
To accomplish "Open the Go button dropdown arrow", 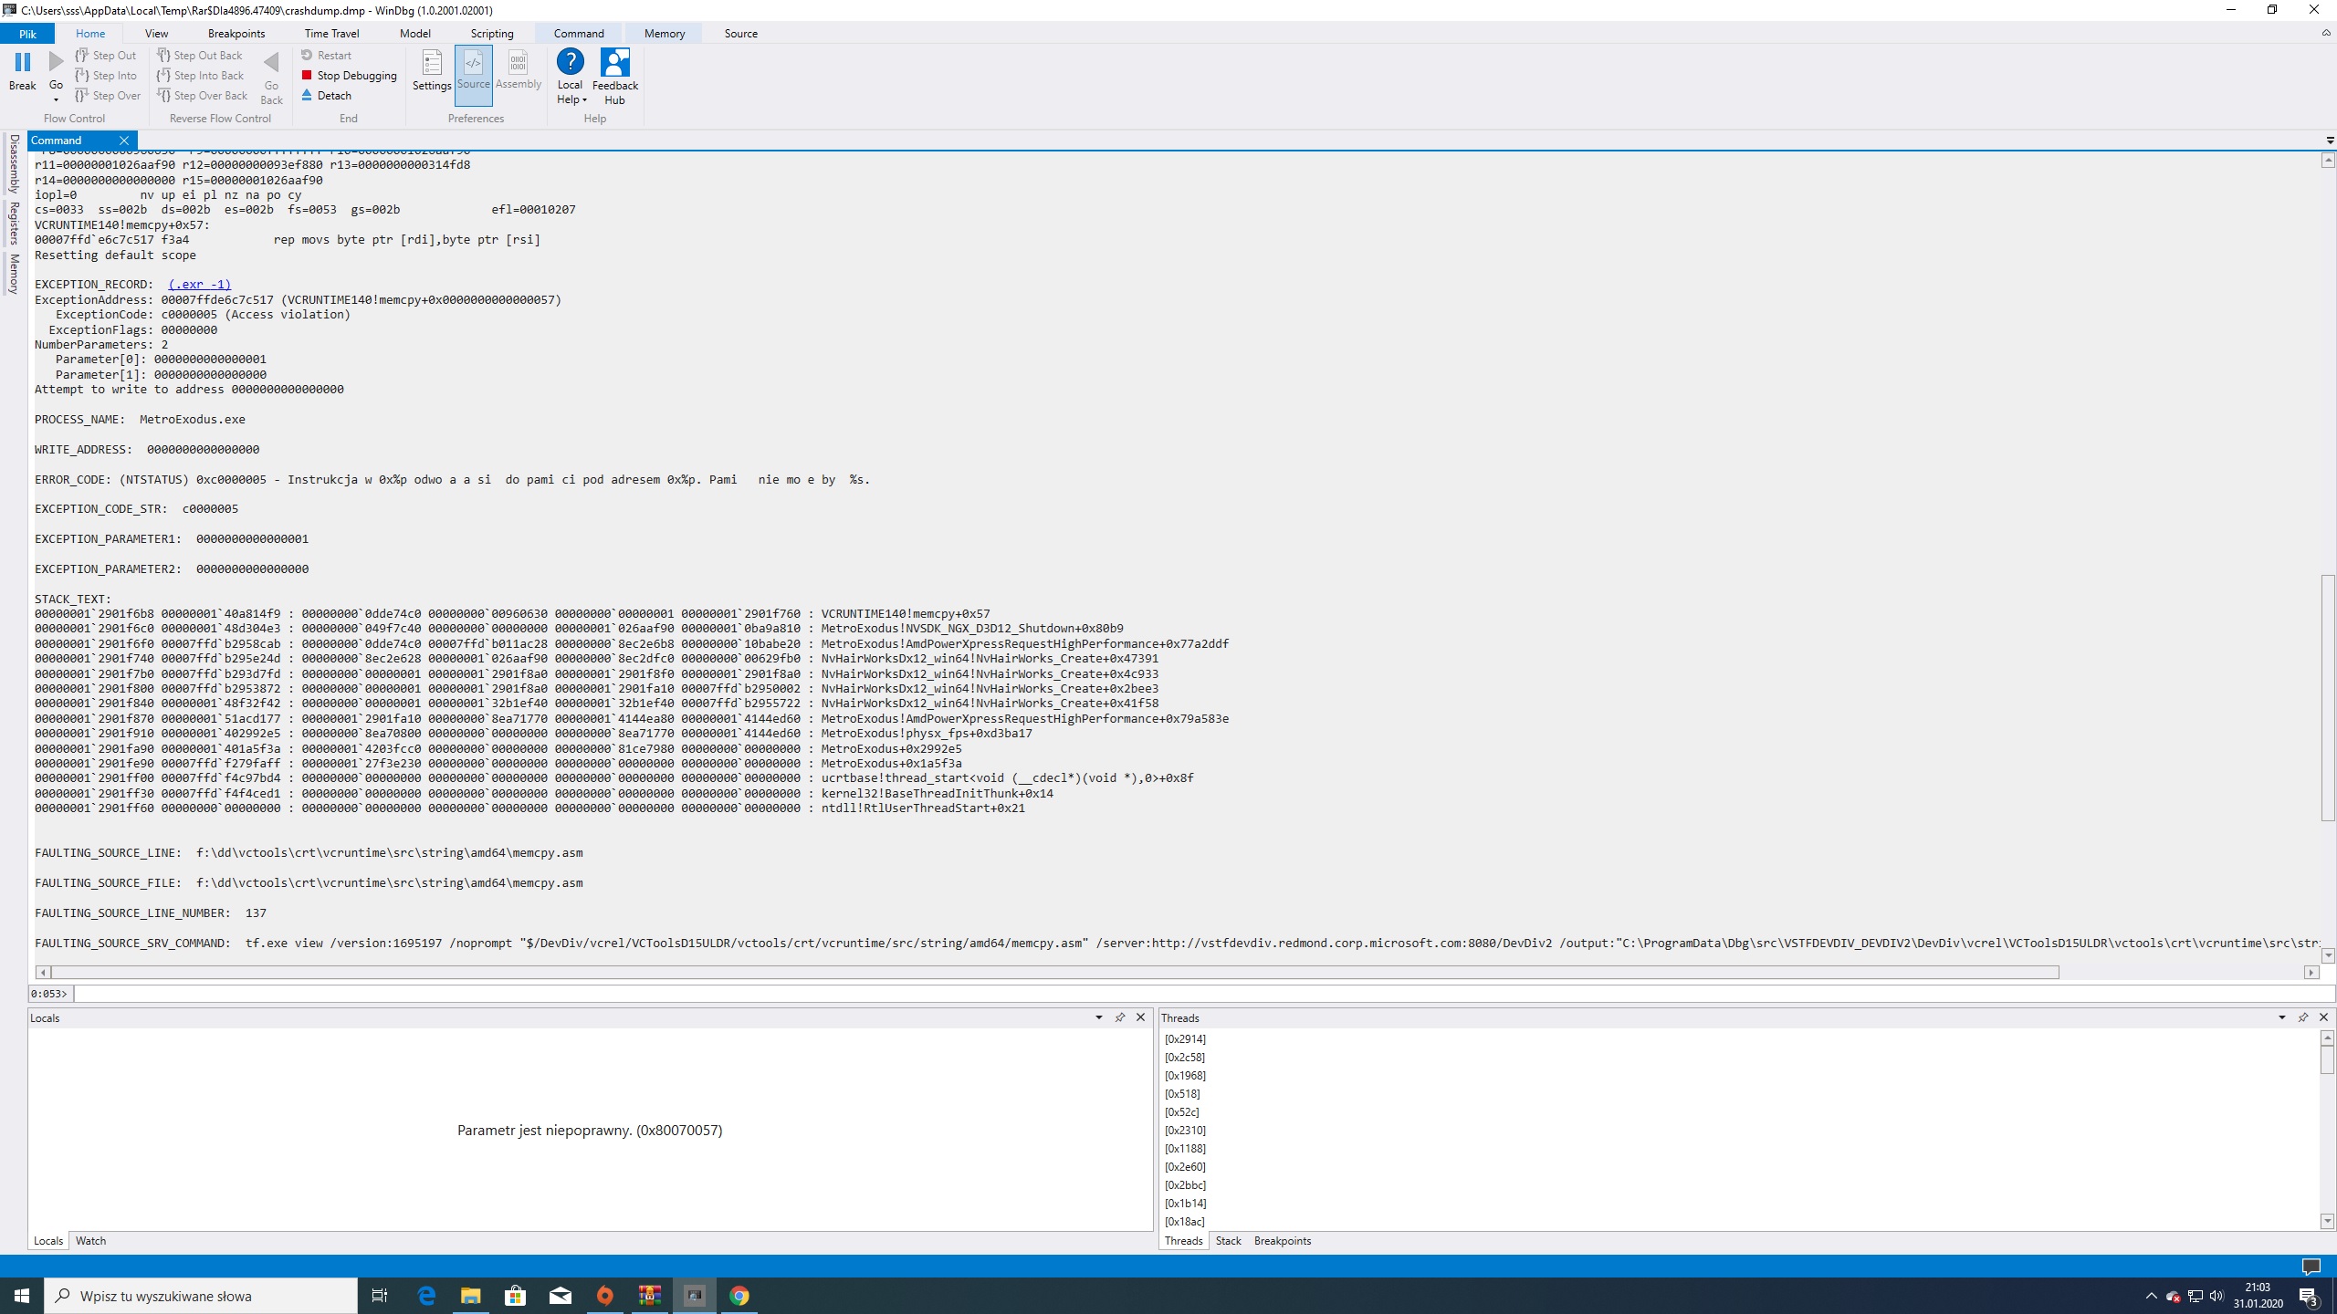I will tap(56, 99).
